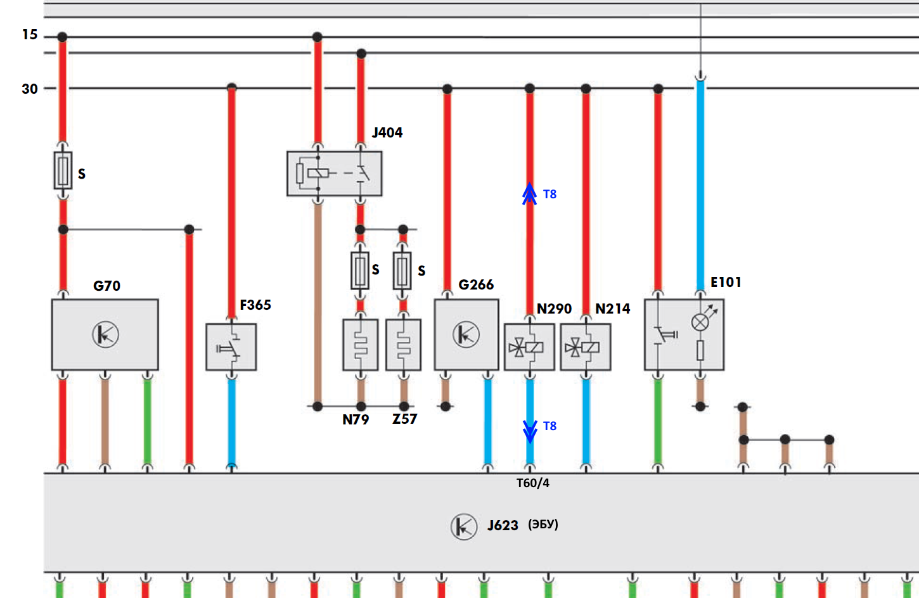Click the Z57 heater element symbol
The image size is (919, 598).
tap(403, 345)
